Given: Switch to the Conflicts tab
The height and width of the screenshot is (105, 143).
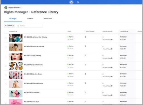Looking at the screenshot, I should coord(30,19).
